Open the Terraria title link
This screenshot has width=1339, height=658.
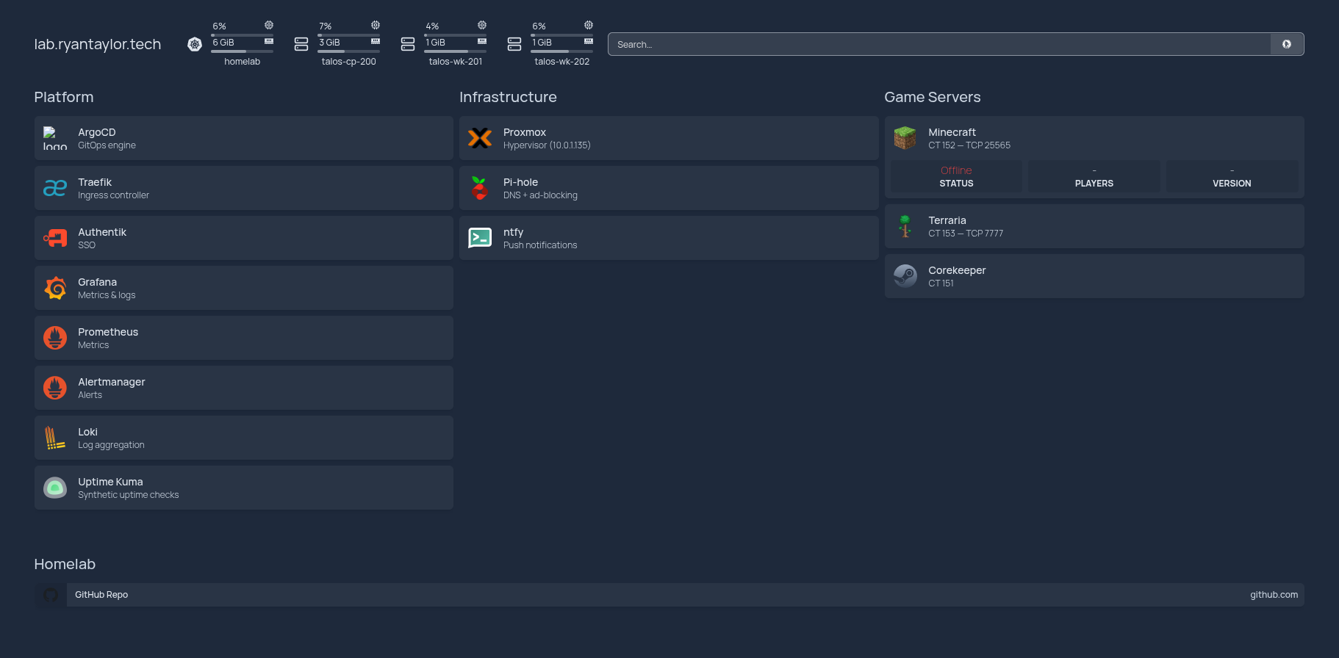coord(947,220)
